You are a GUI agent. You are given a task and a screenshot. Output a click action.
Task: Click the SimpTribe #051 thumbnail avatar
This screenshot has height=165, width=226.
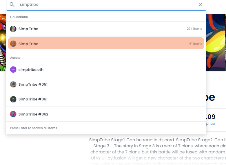click(x=13, y=84)
